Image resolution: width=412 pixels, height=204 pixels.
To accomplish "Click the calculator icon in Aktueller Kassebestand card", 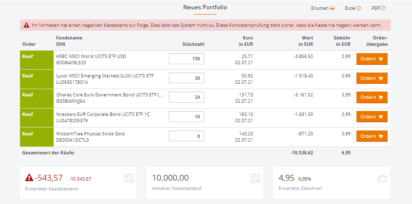I will (255, 179).
